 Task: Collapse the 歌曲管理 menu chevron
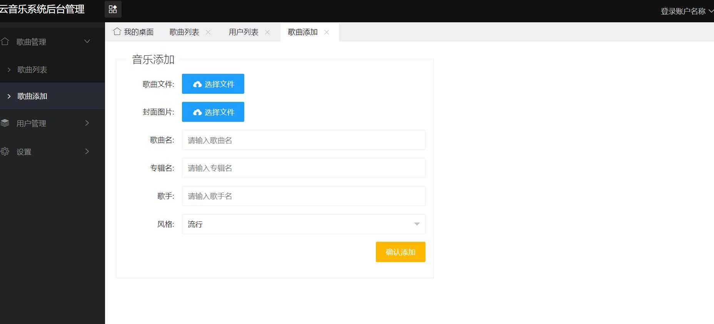(x=87, y=41)
